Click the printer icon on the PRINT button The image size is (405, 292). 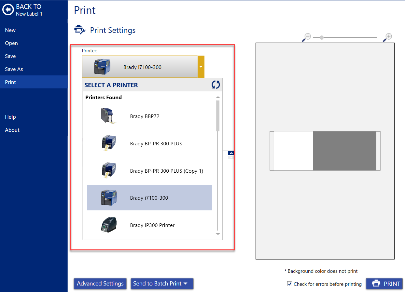click(x=376, y=284)
